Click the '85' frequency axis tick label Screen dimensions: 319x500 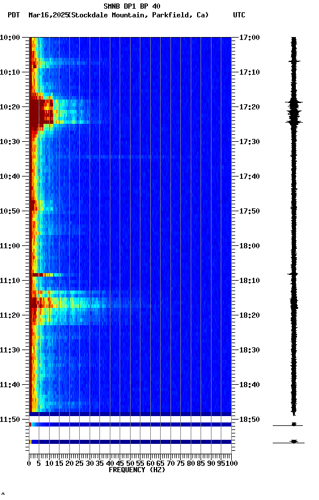coord(201,464)
